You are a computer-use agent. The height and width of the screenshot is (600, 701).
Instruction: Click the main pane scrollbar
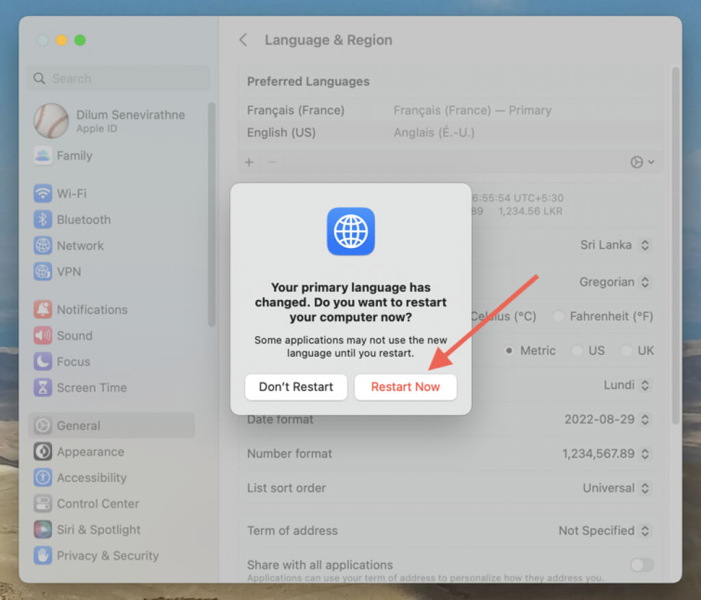(x=676, y=245)
